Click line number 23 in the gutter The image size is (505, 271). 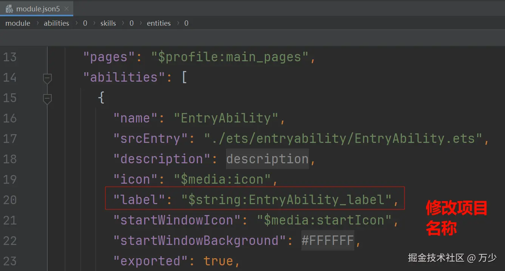pyautogui.click(x=10, y=261)
